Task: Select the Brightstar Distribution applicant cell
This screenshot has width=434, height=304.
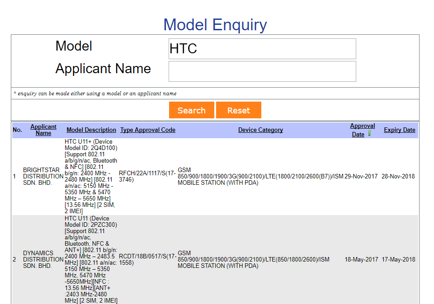Action: tap(43, 177)
